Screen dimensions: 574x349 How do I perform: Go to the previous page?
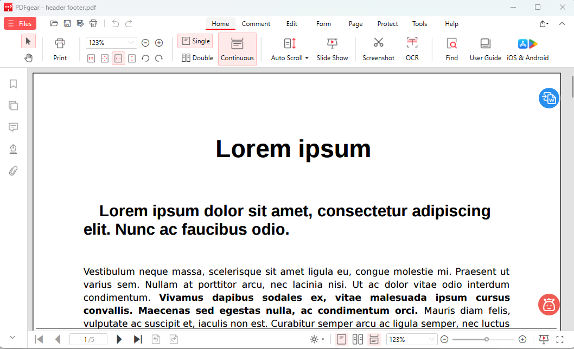click(x=58, y=339)
